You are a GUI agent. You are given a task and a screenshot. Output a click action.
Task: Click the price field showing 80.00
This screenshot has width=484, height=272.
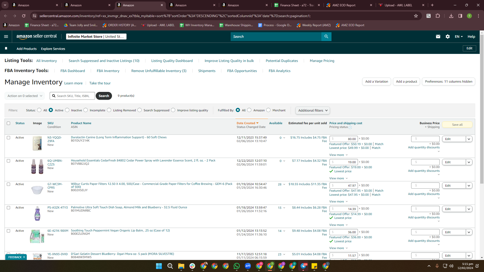pos(344,139)
